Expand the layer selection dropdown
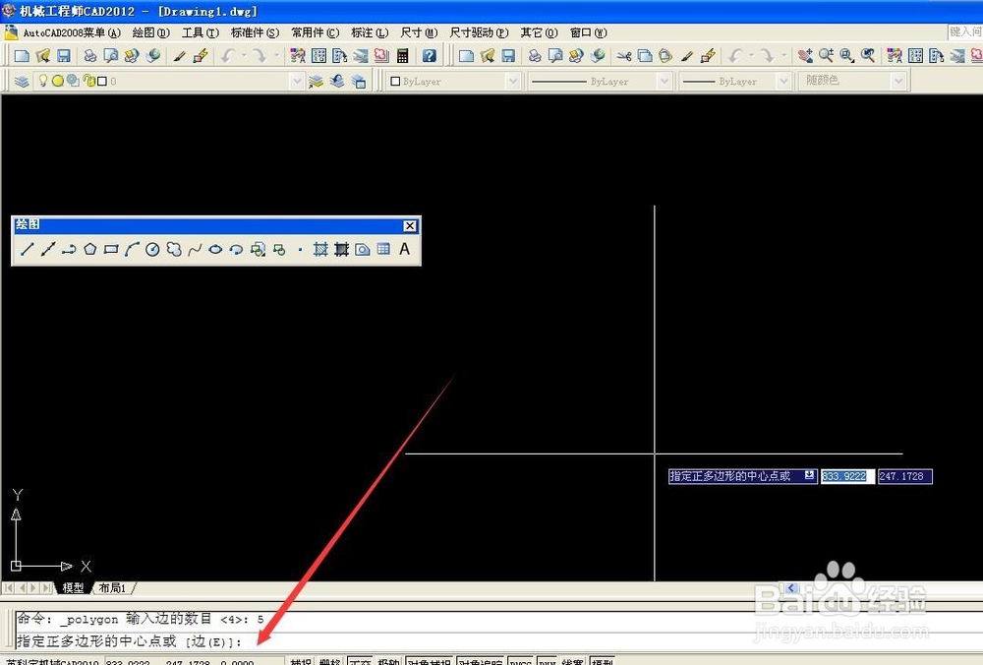 297,81
